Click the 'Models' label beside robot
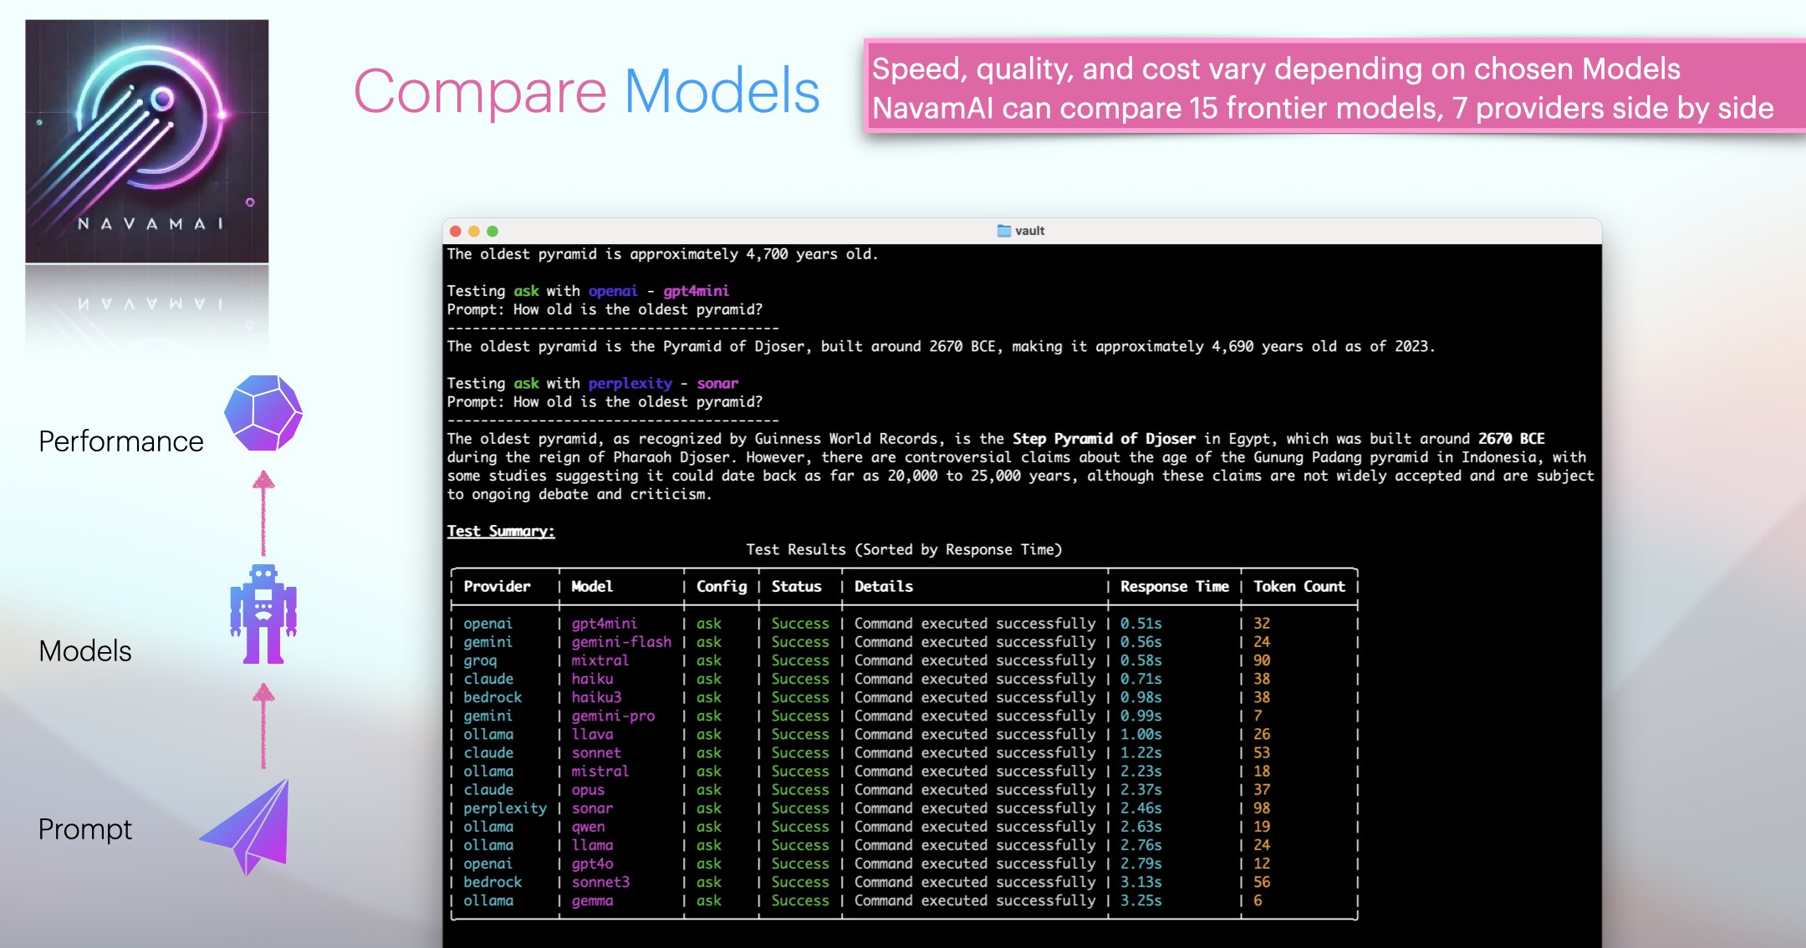Screen dimensions: 1806x948 click(85, 651)
